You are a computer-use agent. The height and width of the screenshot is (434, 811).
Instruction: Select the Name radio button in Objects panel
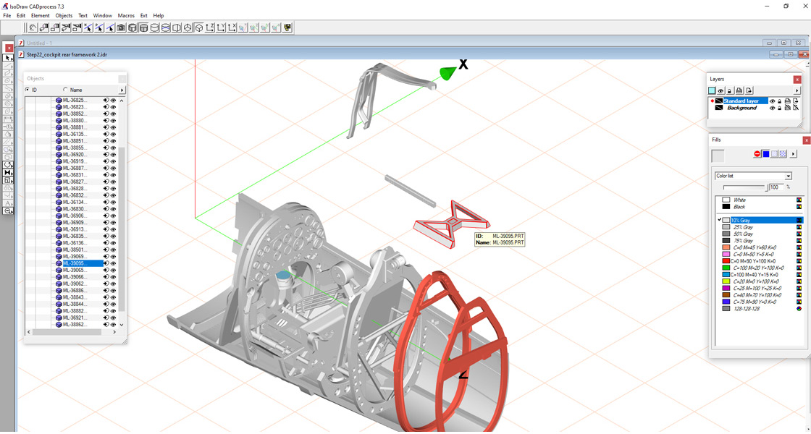click(x=65, y=90)
